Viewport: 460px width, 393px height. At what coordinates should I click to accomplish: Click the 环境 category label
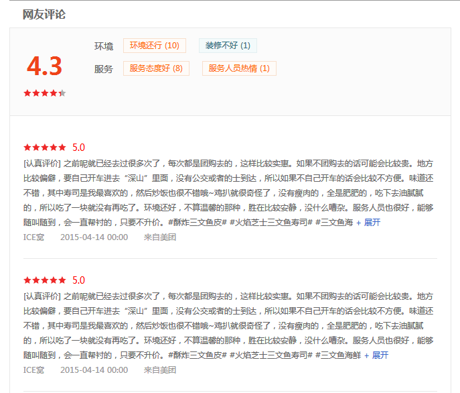click(x=104, y=46)
